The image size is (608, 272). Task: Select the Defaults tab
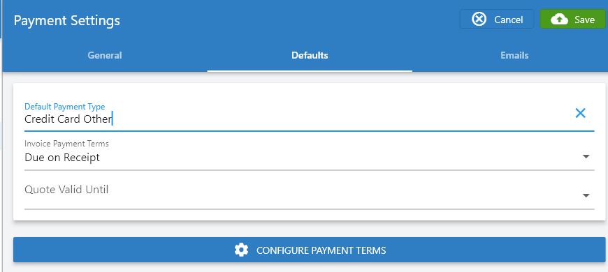click(x=310, y=55)
